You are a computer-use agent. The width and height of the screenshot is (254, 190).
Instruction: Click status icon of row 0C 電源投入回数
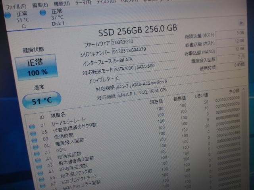[36, 147]
